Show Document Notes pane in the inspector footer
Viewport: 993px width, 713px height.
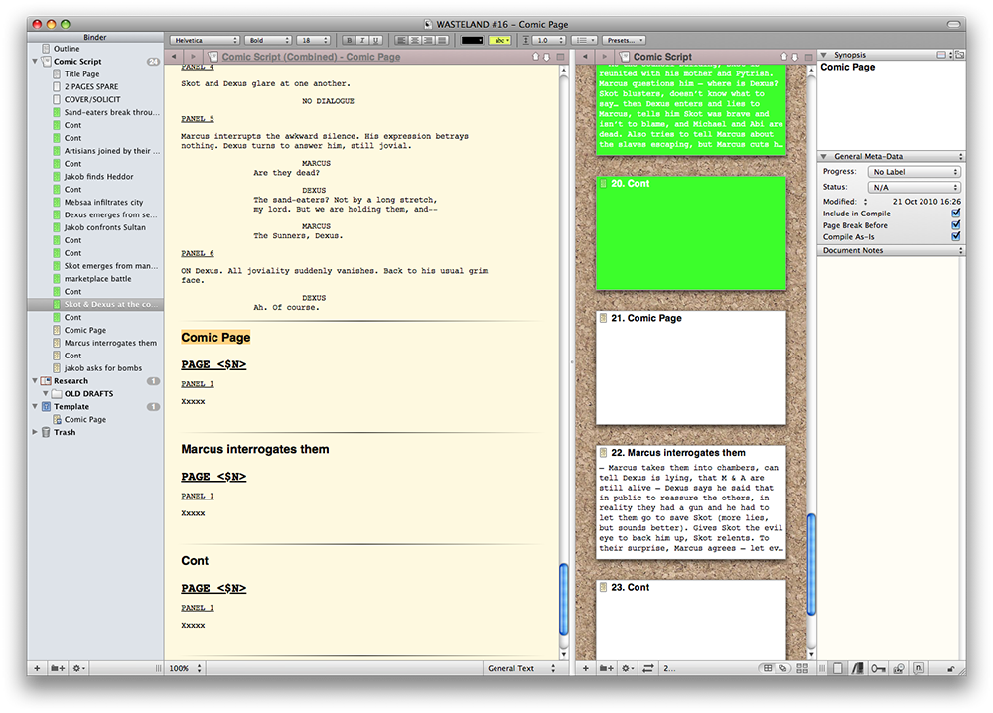click(x=839, y=668)
